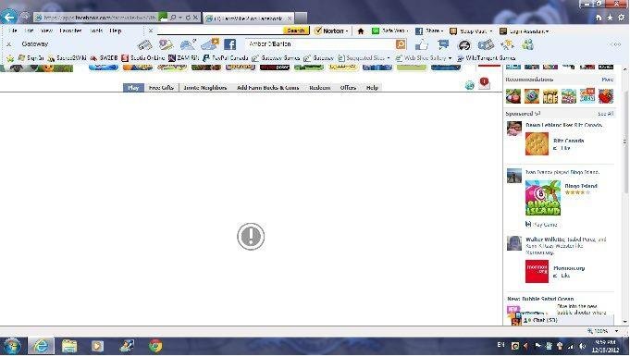630x357 pixels.
Task: Open the WildTangent Games favorites link
Action: click(487, 58)
